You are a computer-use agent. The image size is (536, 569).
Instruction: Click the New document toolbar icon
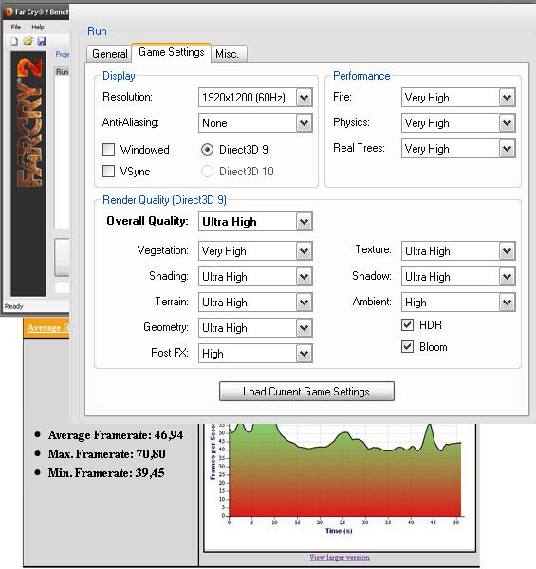click(14, 41)
